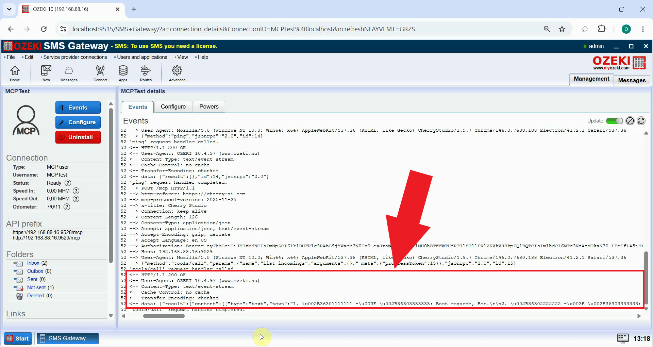Reload the browser page

click(x=44, y=29)
